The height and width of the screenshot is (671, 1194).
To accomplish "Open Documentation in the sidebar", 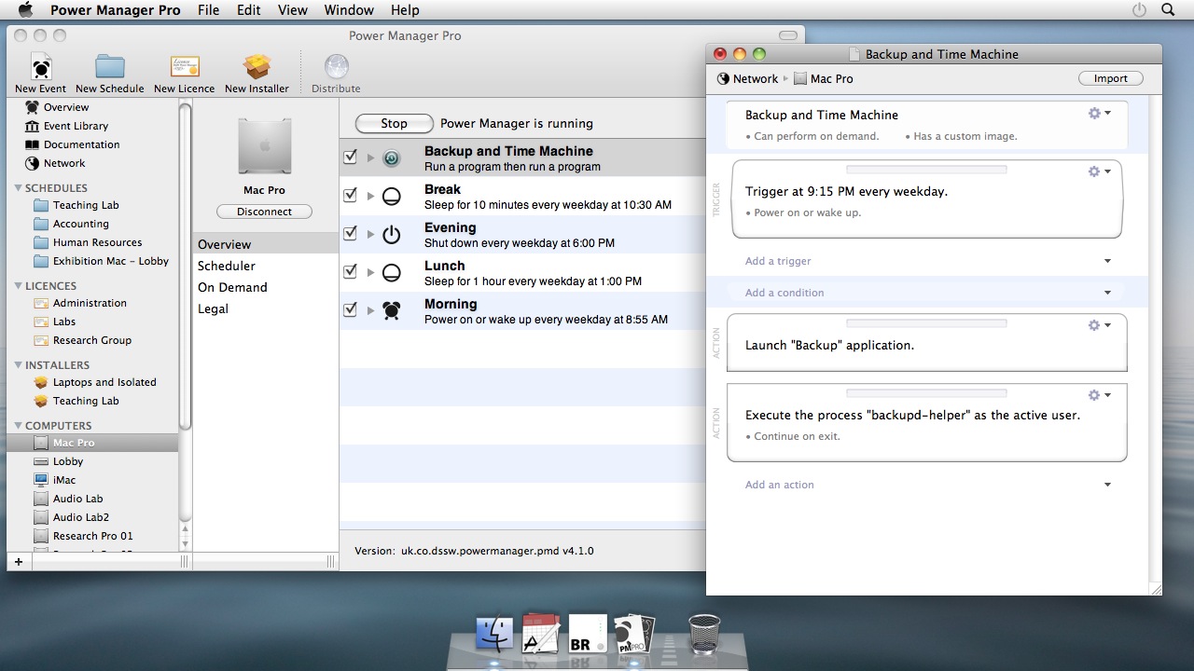I will coord(81,144).
